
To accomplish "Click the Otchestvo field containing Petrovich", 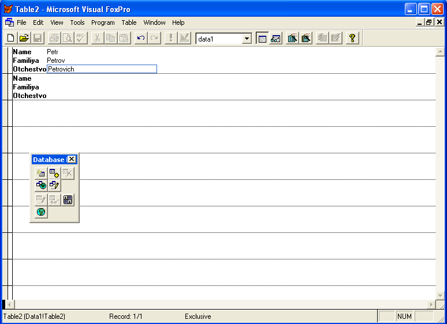I will [102, 69].
